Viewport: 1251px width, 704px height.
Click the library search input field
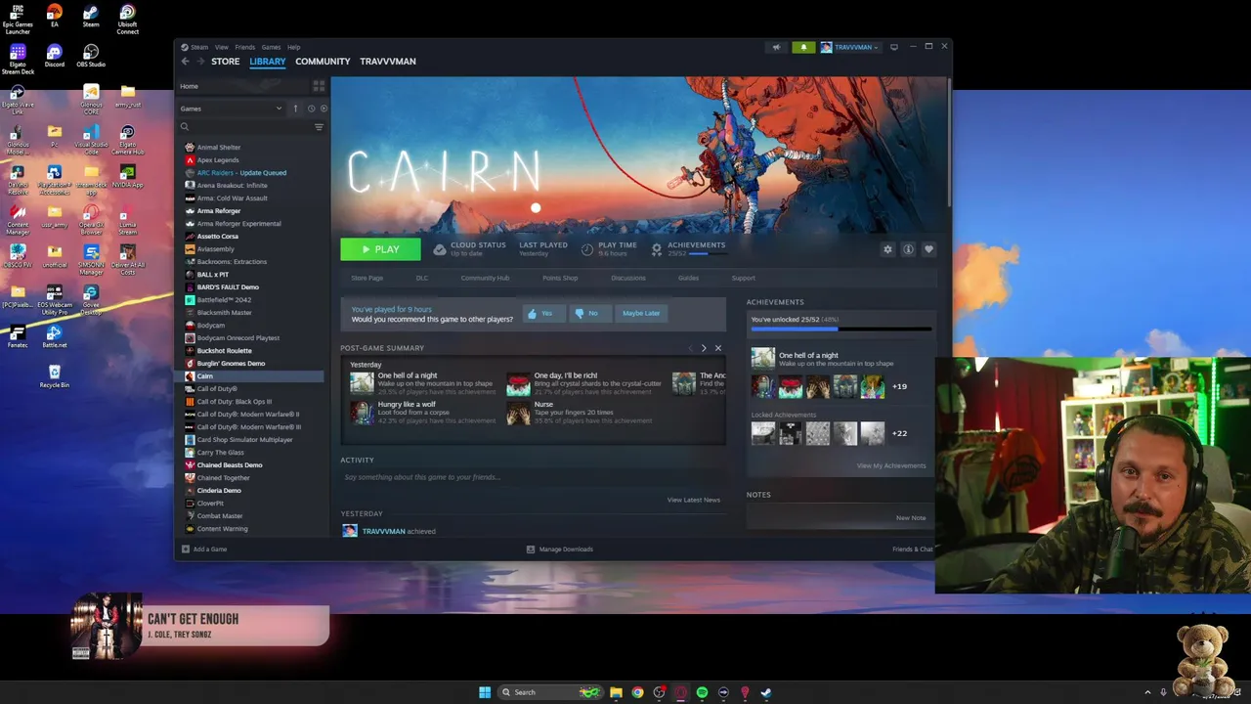tap(244, 127)
